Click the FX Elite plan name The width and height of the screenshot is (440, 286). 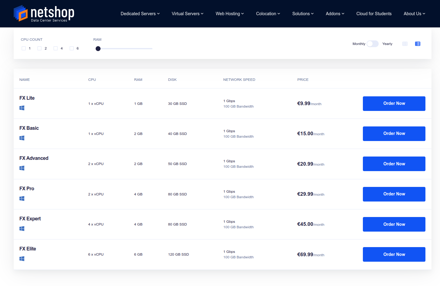28,249
